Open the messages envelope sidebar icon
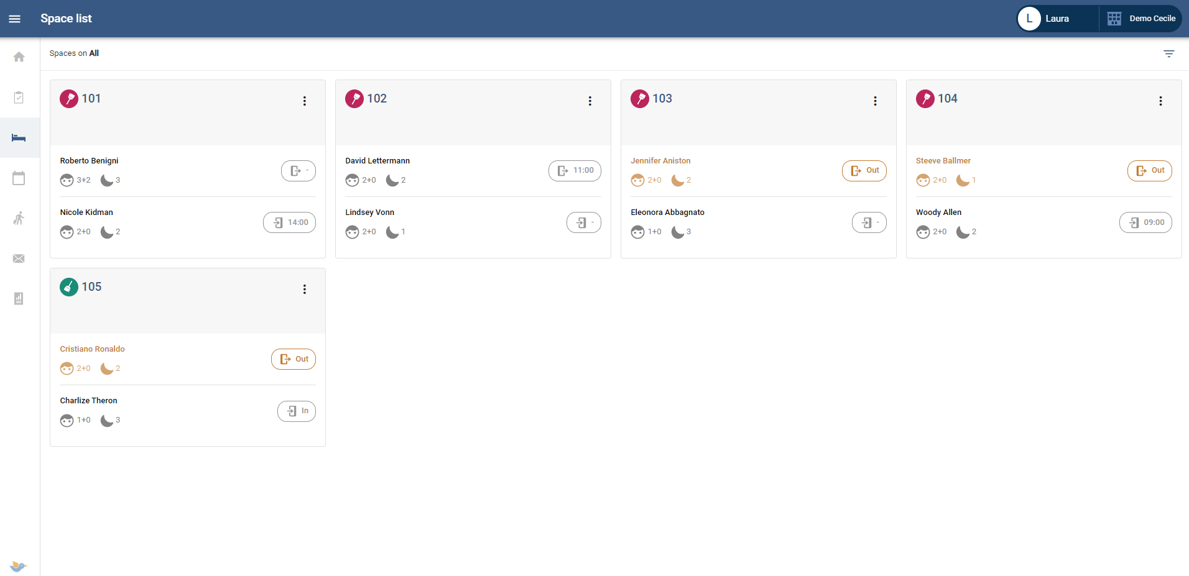The height and width of the screenshot is (576, 1189). [19, 258]
